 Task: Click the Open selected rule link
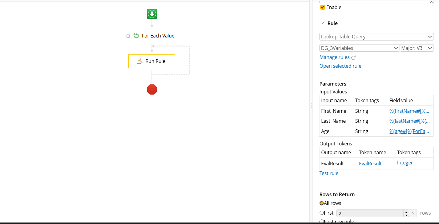coord(340,66)
